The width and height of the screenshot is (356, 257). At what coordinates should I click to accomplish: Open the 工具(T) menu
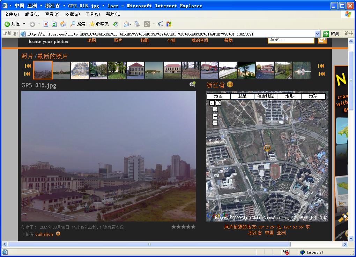point(92,14)
